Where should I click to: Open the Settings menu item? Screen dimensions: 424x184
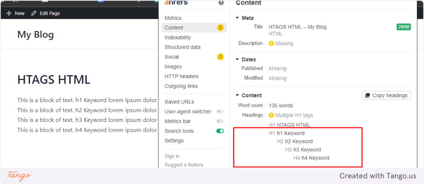coord(174,141)
